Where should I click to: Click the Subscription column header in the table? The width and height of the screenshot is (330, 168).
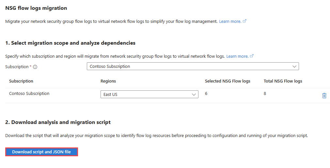coord(21,81)
